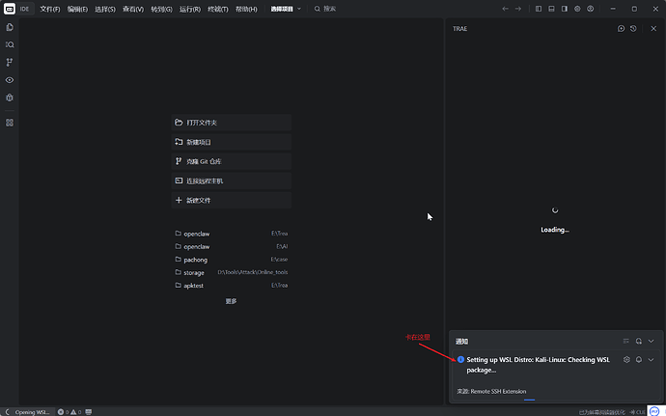Screen dimensions: 666x416
Task: Open the 文件(F) menu
Action: (50, 9)
